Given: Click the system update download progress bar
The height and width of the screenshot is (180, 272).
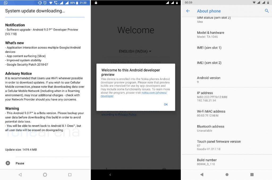Looking at the screenshot, I should coord(45,17).
